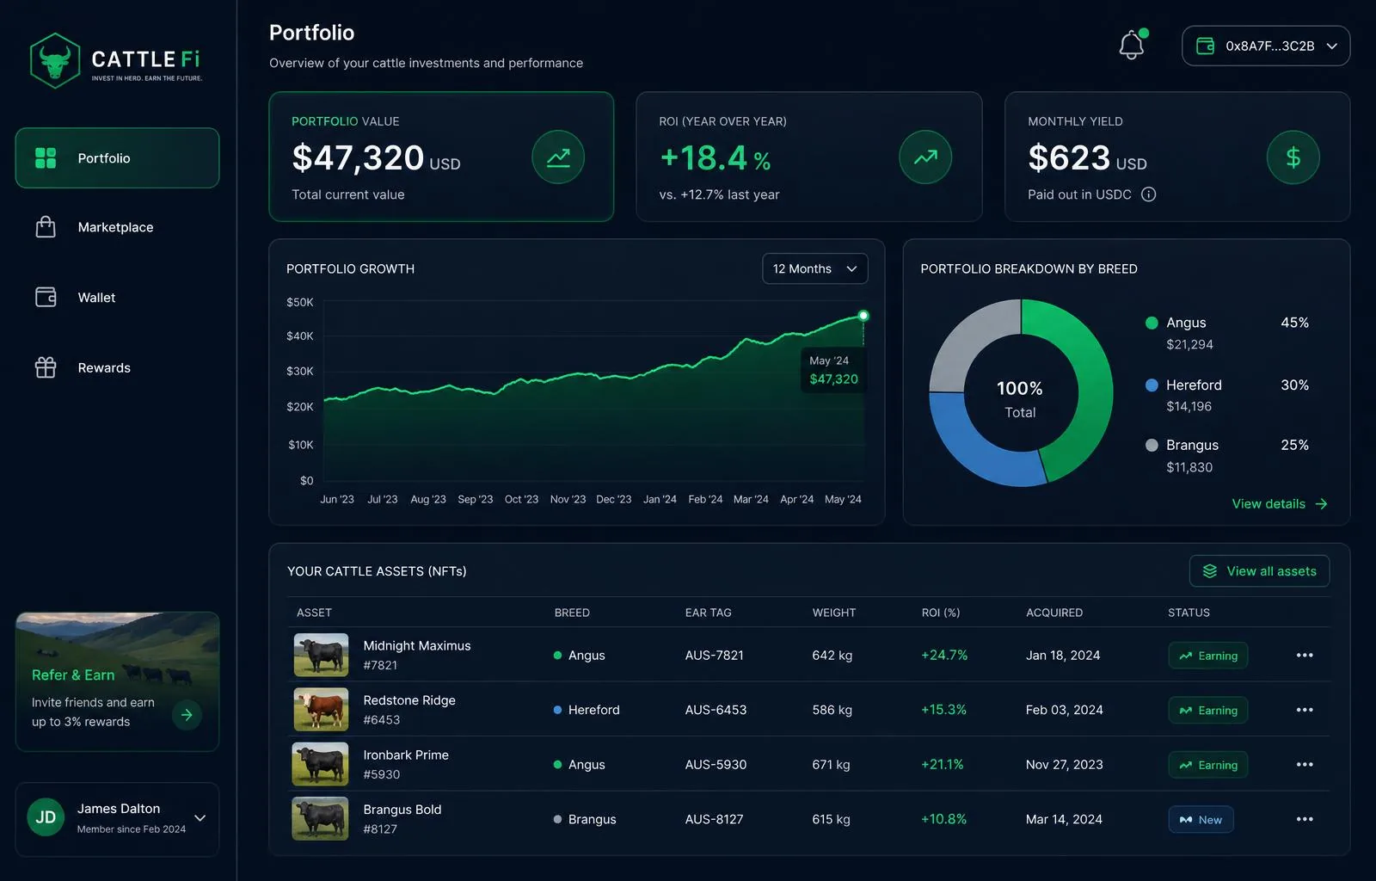Open Redstone Ridge cattle thumbnail

(x=321, y=710)
